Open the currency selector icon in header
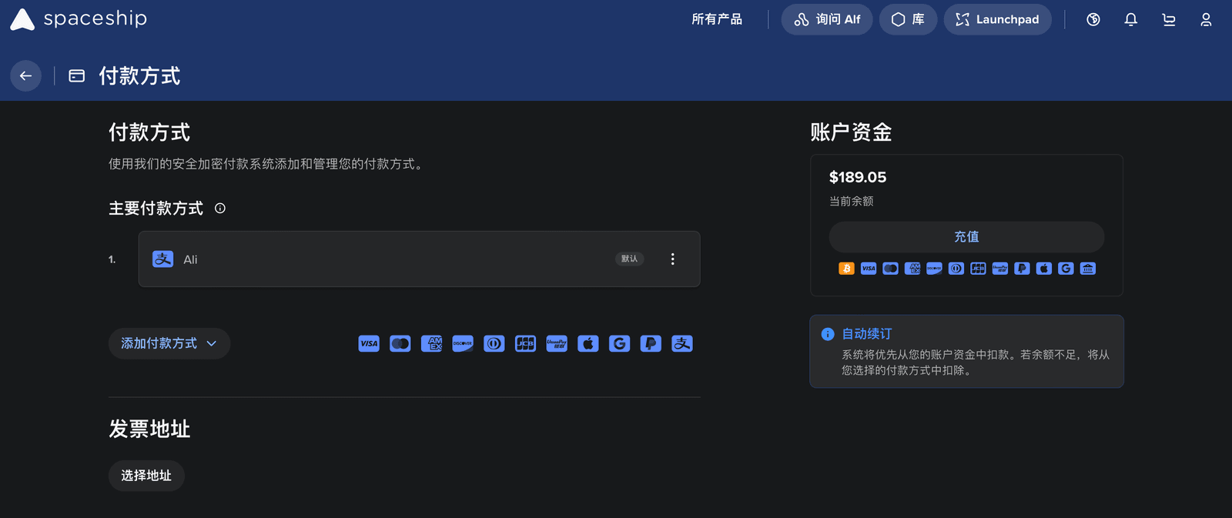This screenshot has height=518, width=1232. [x=1093, y=20]
